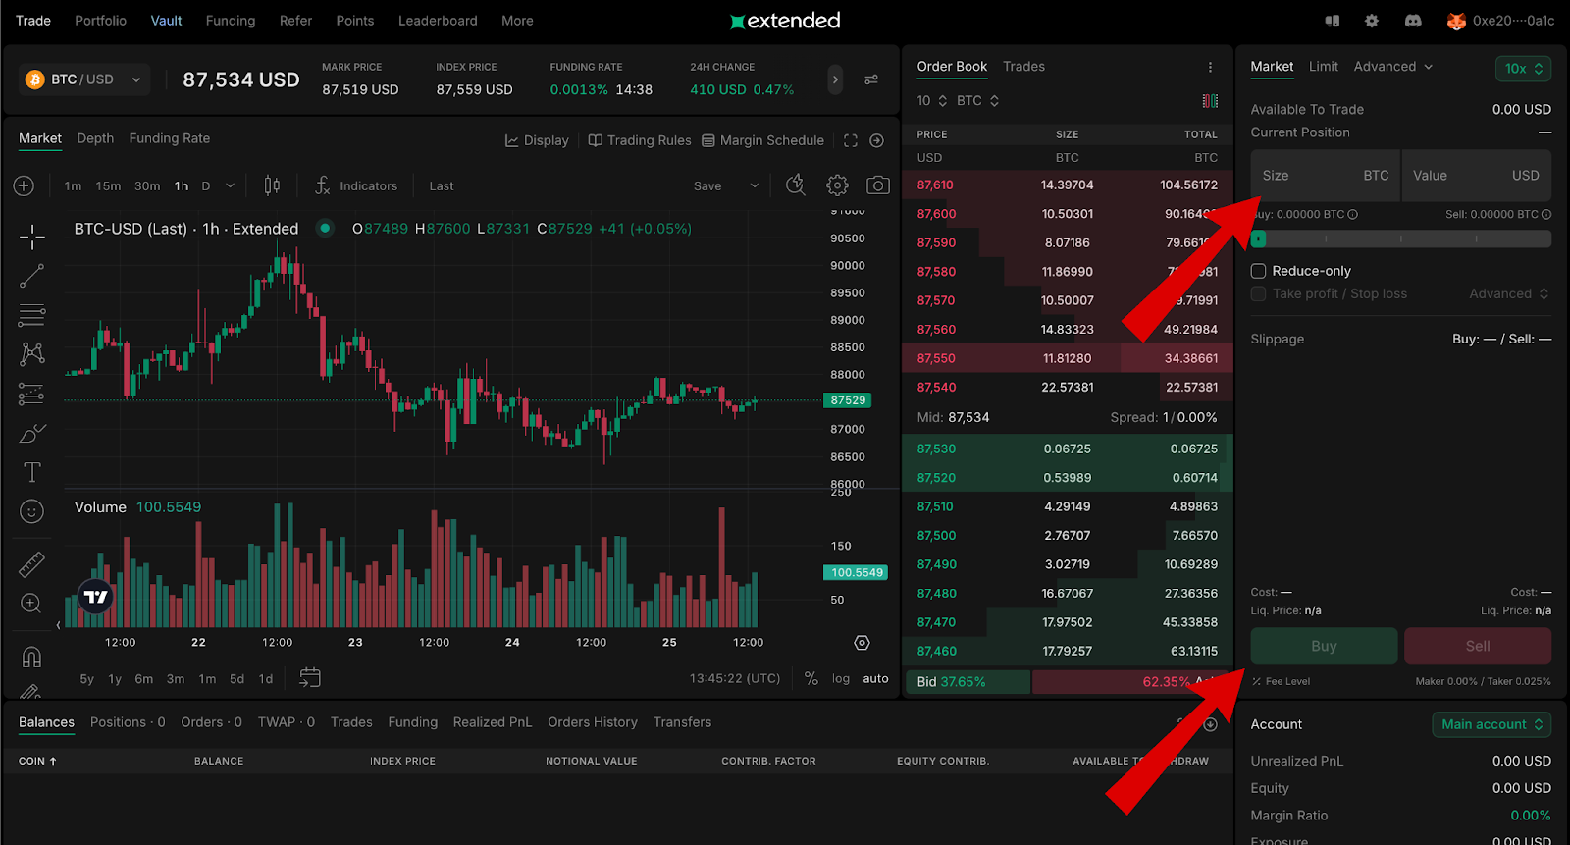
Task: Open the Margin Schedule
Action: (x=762, y=140)
